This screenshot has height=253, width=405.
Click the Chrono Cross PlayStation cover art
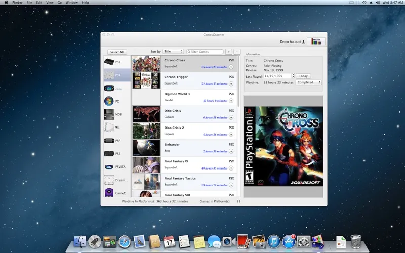point(283,146)
